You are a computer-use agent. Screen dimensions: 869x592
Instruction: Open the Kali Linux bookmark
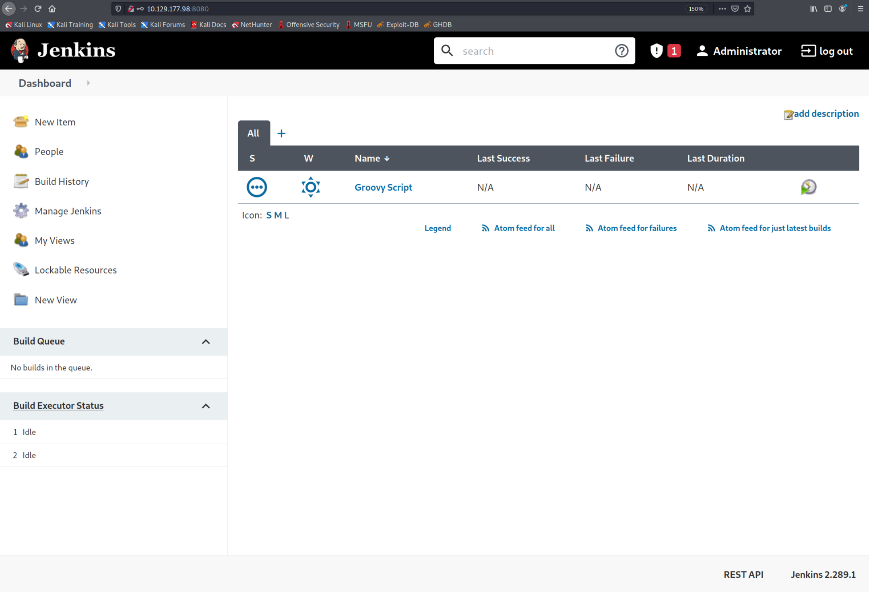tap(24, 25)
